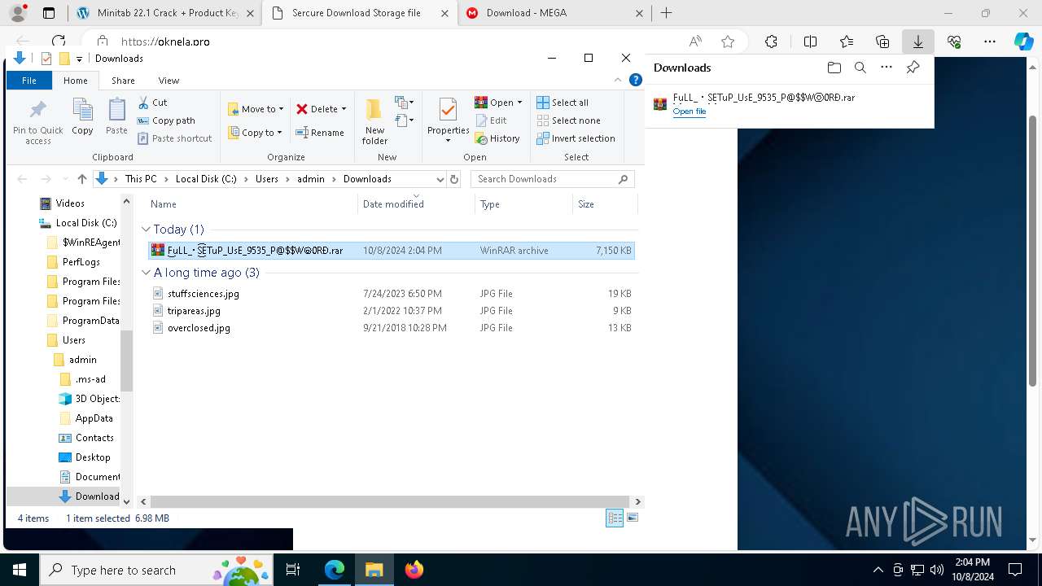Select Desktop in navigation tree
1042x586 pixels.
point(92,457)
